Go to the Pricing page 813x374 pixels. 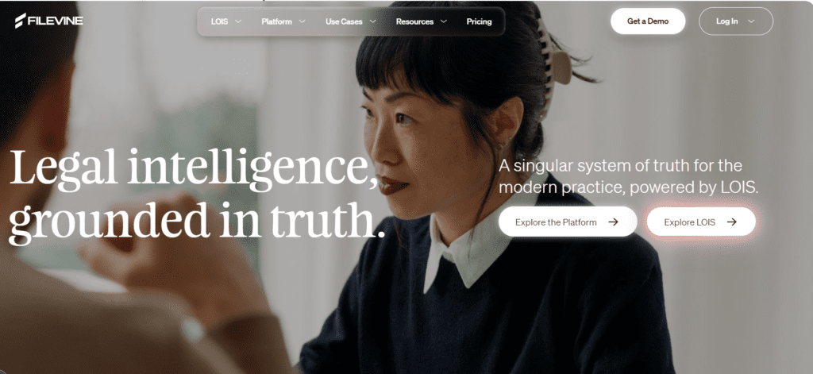click(479, 21)
